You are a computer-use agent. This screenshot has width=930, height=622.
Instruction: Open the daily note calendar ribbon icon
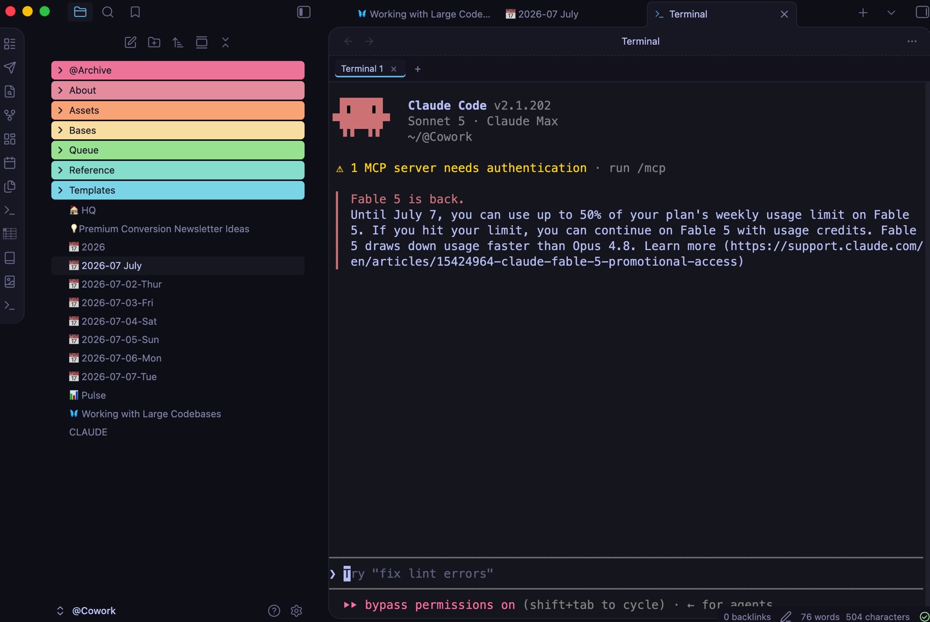coord(10,162)
